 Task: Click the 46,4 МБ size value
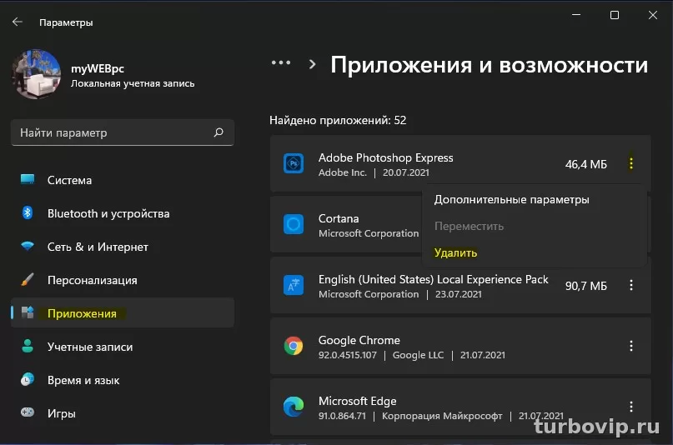(586, 164)
